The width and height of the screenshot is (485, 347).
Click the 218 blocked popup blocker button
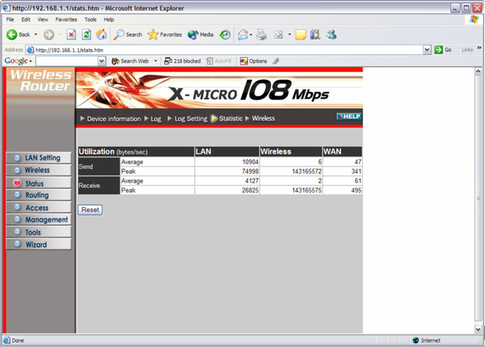(182, 61)
